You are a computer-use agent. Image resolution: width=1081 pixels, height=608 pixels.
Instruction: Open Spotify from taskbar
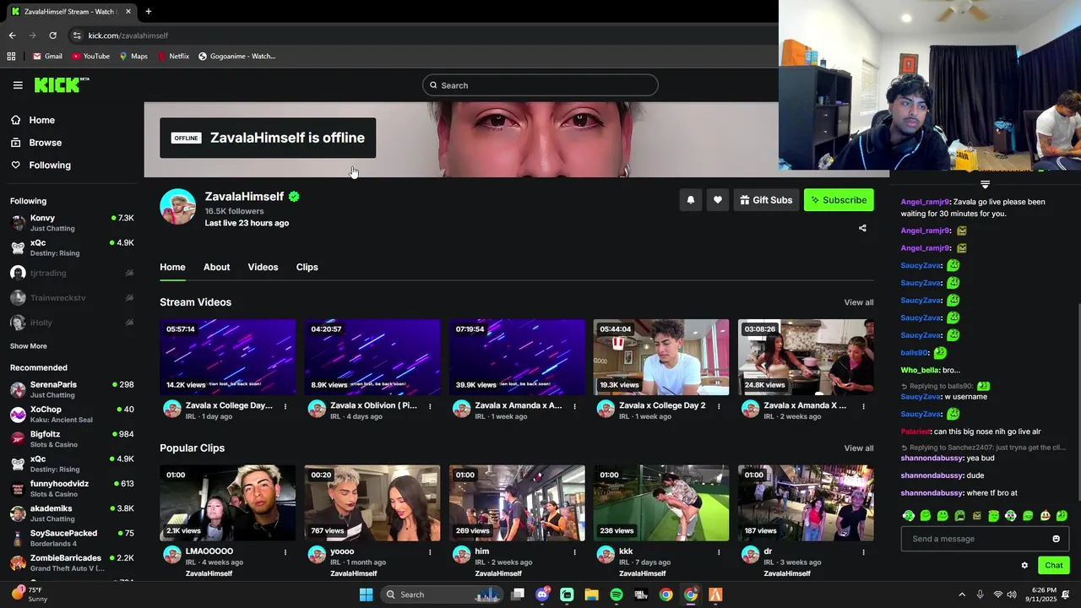coord(617,594)
